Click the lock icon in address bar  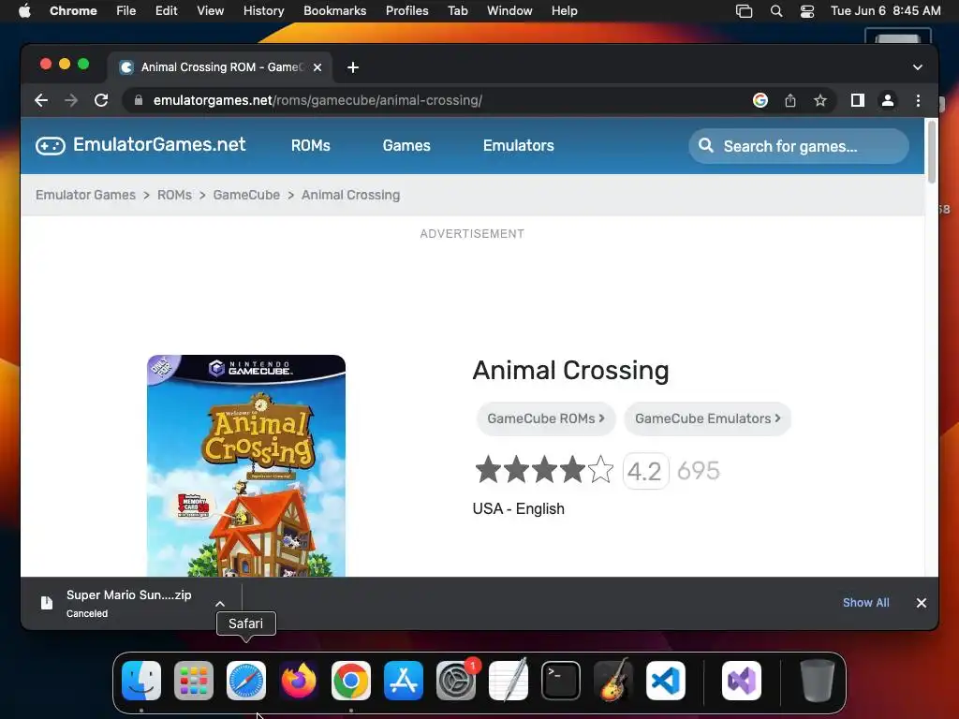click(139, 100)
